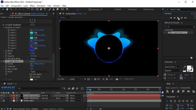Use Character panel eyedropper
Screen dimensions: 196x110
184,67
